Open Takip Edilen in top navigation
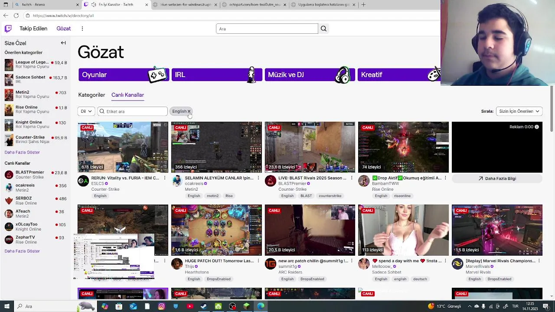The width and height of the screenshot is (555, 312). click(x=33, y=29)
